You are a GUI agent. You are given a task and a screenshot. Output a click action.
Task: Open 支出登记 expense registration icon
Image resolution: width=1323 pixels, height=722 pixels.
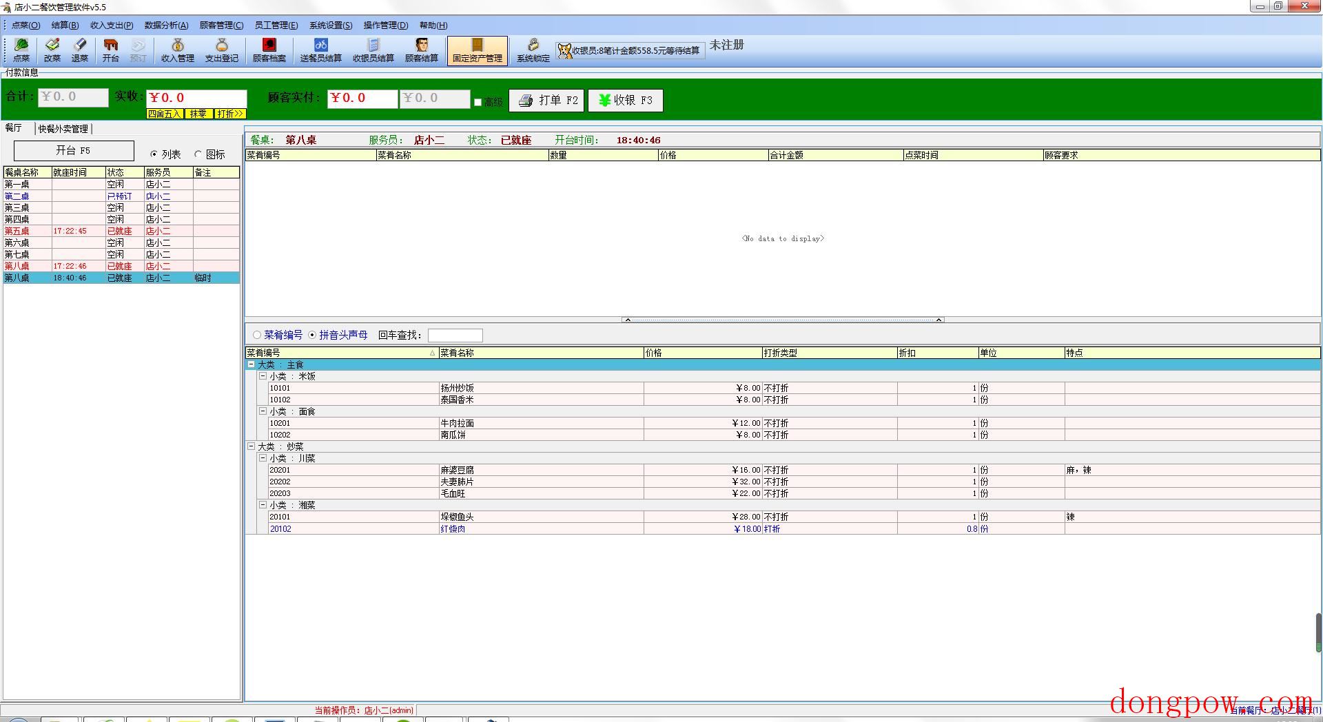[221, 51]
